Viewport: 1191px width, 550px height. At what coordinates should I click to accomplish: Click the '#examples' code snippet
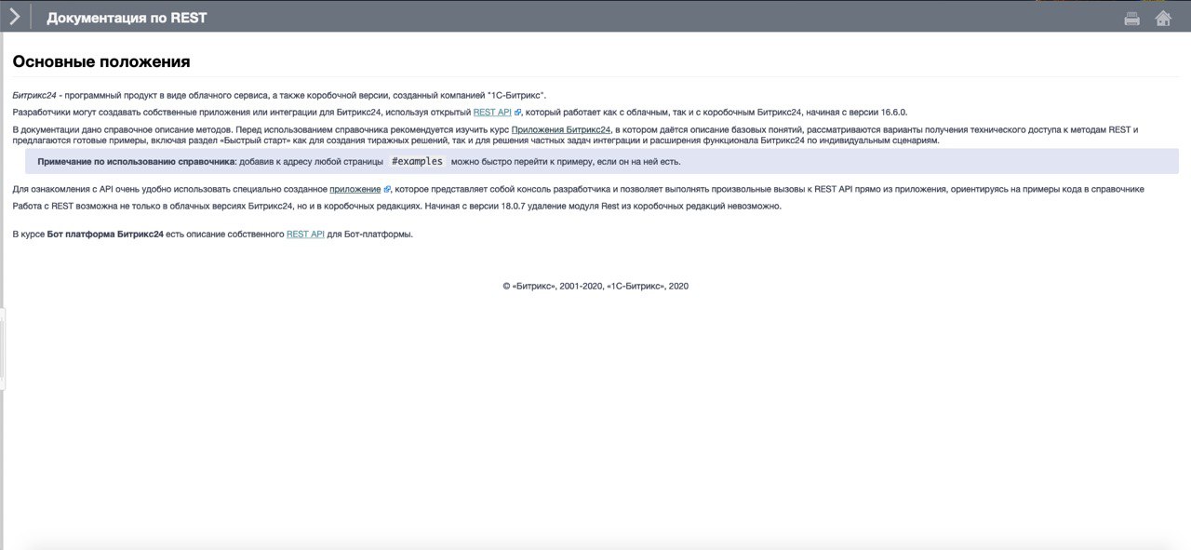click(417, 161)
